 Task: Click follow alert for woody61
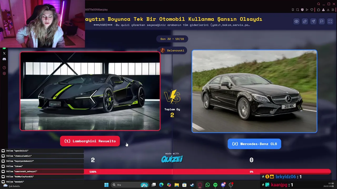click(x=42, y=182)
